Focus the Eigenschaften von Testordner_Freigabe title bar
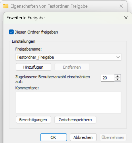 (49, 6)
